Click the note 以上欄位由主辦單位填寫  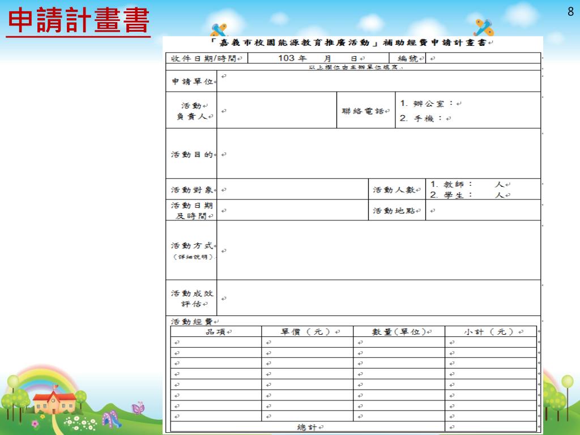pos(355,67)
